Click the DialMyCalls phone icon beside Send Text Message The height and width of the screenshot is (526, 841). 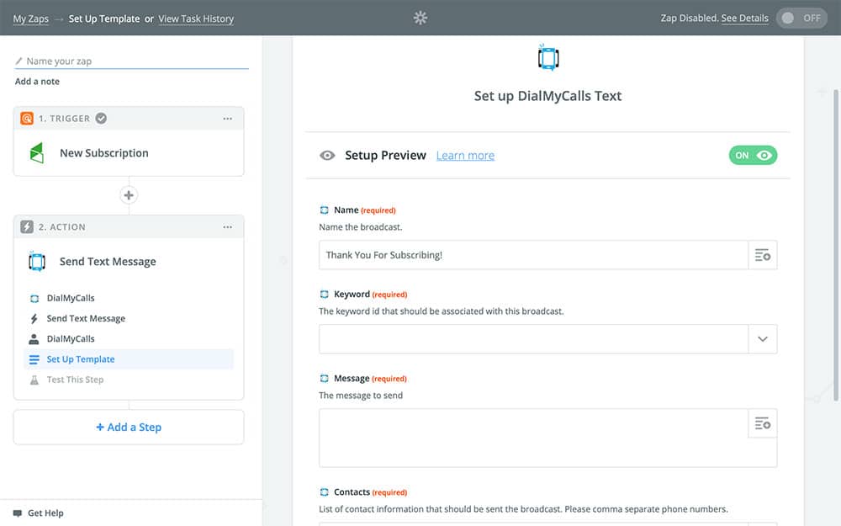pyautogui.click(x=36, y=262)
